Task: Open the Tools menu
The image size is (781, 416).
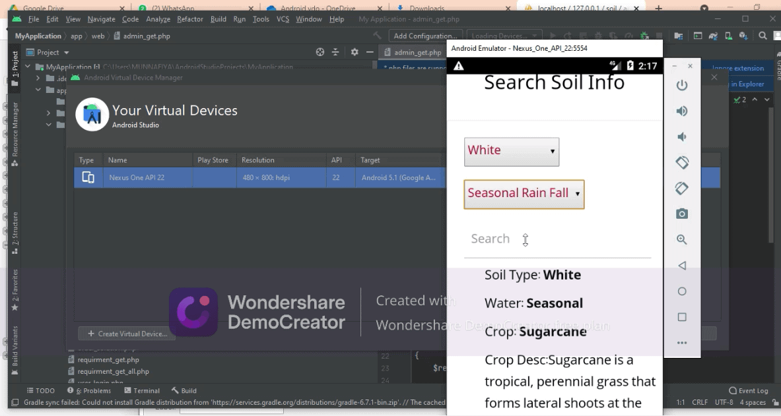Action: (x=261, y=19)
